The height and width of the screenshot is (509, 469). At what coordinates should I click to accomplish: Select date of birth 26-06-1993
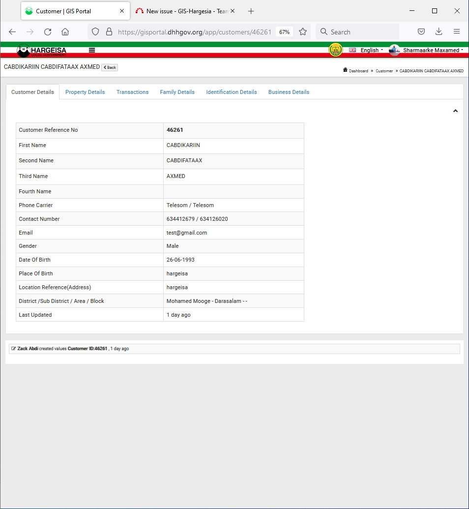coord(180,260)
